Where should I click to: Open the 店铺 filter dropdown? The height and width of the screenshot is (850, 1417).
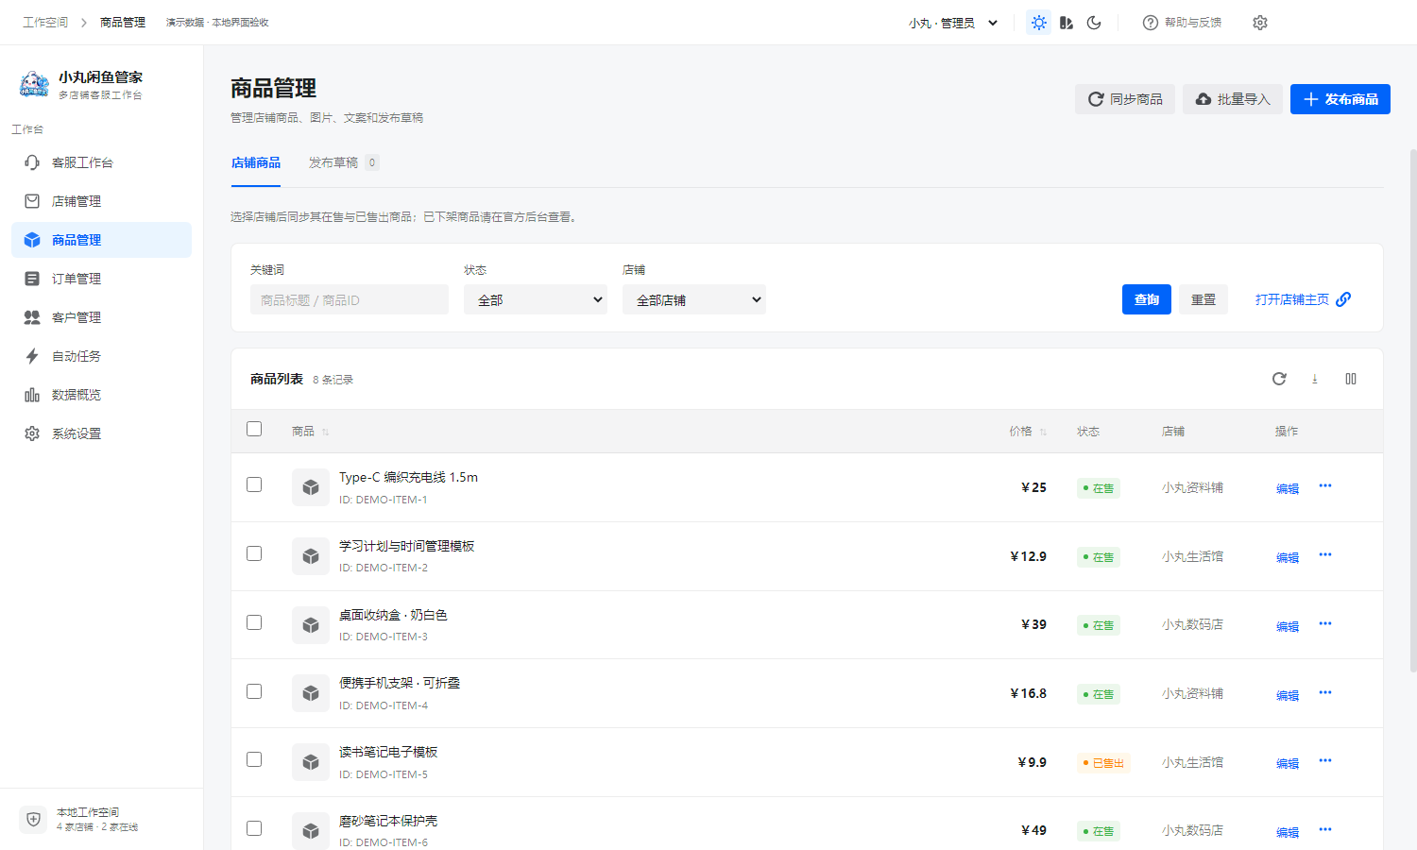(x=694, y=299)
